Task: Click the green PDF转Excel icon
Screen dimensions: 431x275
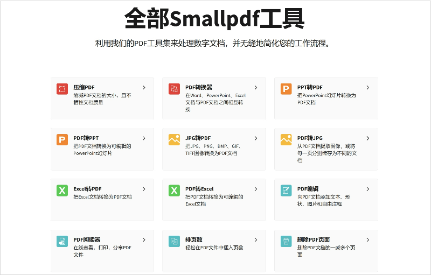Action: pos(174,191)
